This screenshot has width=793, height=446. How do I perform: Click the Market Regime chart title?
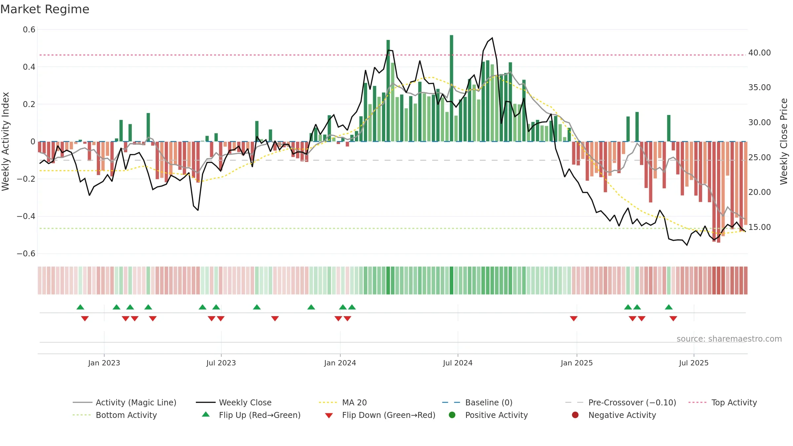45,9
